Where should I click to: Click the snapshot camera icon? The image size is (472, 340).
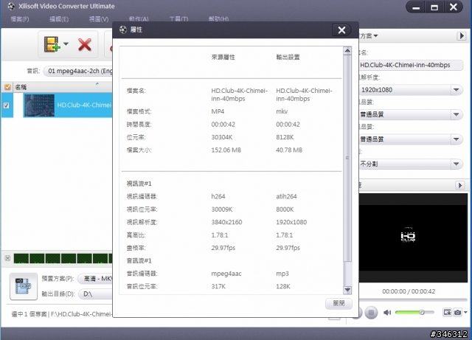(458, 313)
